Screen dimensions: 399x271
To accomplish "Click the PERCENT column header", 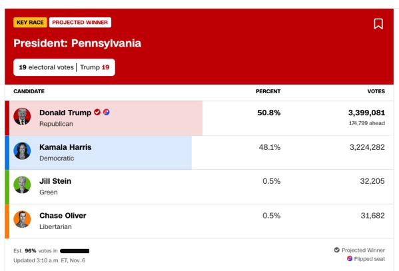I will coord(268,91).
